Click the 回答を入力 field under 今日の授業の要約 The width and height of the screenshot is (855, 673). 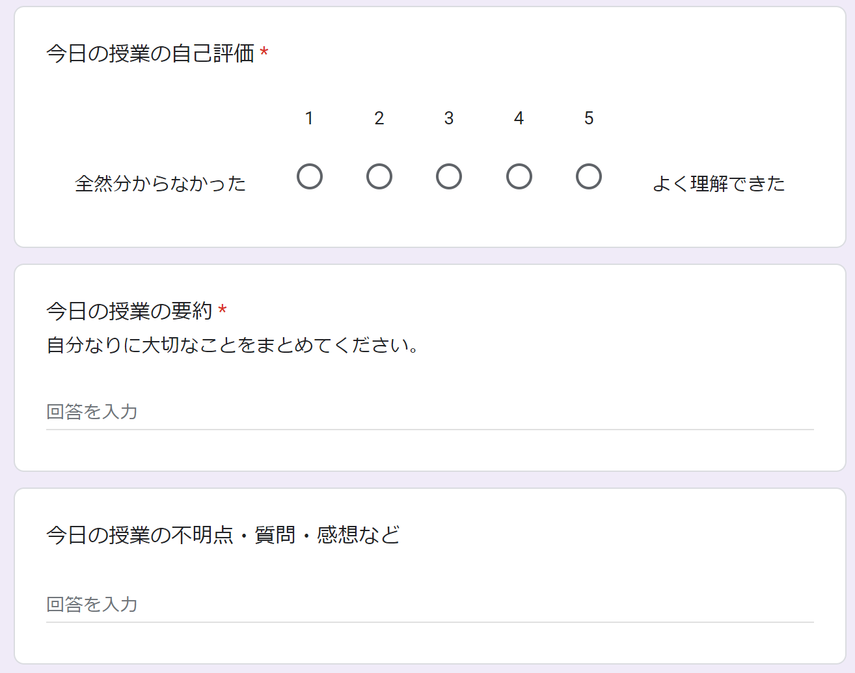pos(430,411)
